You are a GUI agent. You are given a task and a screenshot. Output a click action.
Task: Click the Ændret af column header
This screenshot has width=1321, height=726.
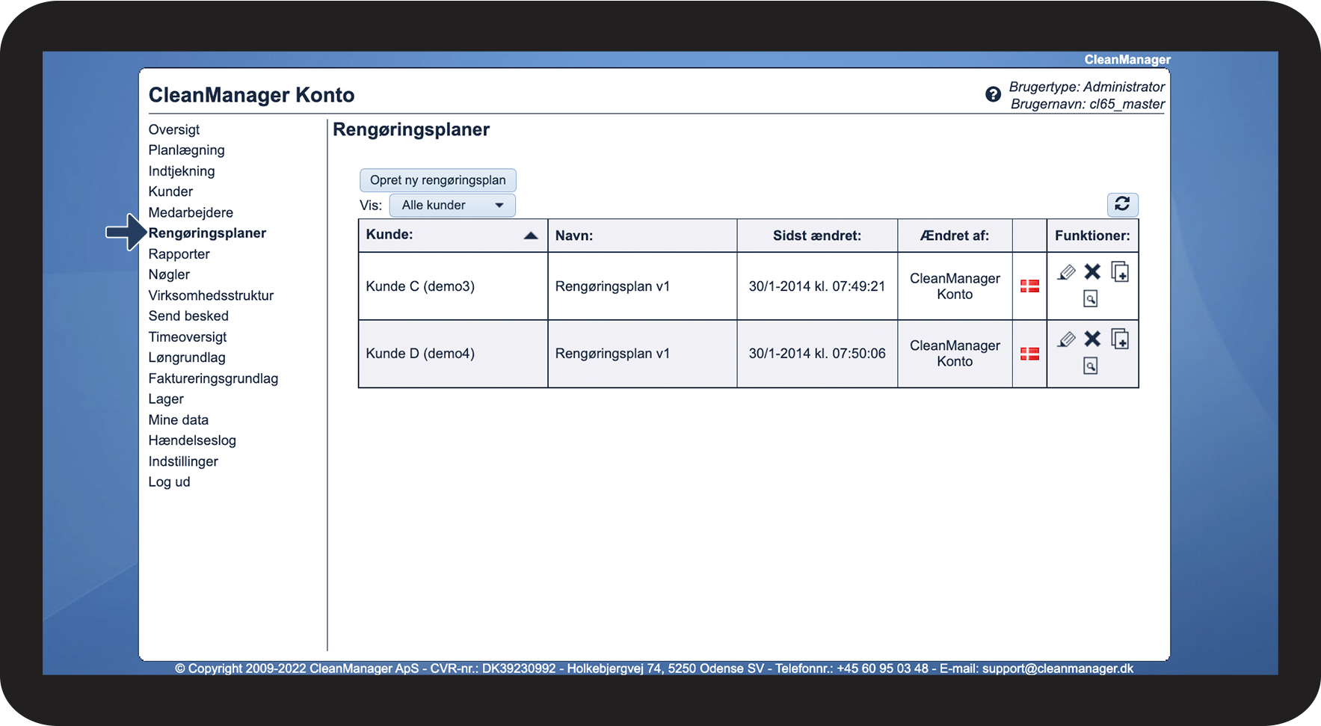(955, 236)
